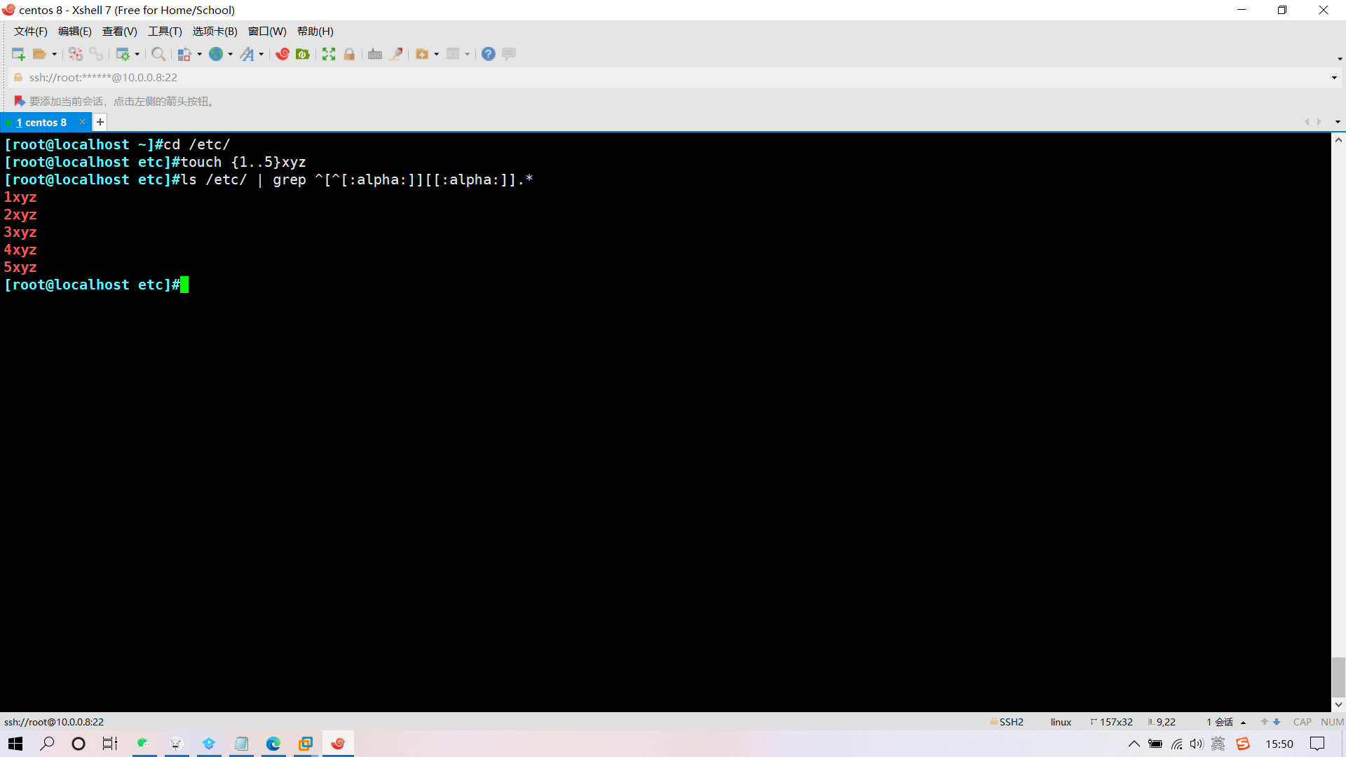Open Help via blue question mark
The height and width of the screenshot is (757, 1346).
click(489, 54)
